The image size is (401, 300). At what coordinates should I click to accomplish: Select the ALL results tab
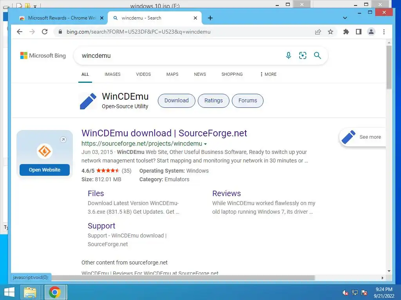pos(85,74)
